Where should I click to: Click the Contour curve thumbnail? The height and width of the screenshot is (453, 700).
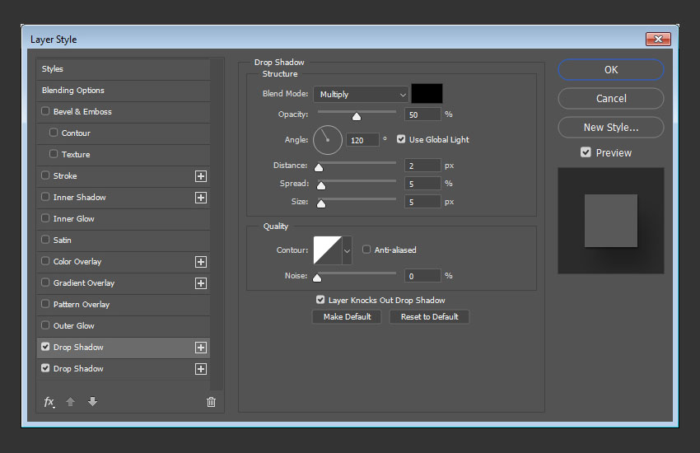328,250
